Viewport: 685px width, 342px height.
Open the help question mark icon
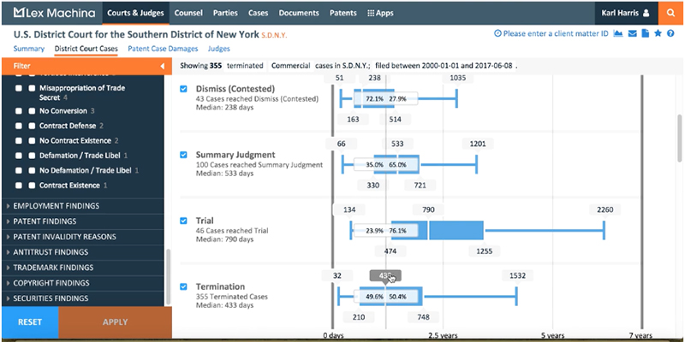670,34
